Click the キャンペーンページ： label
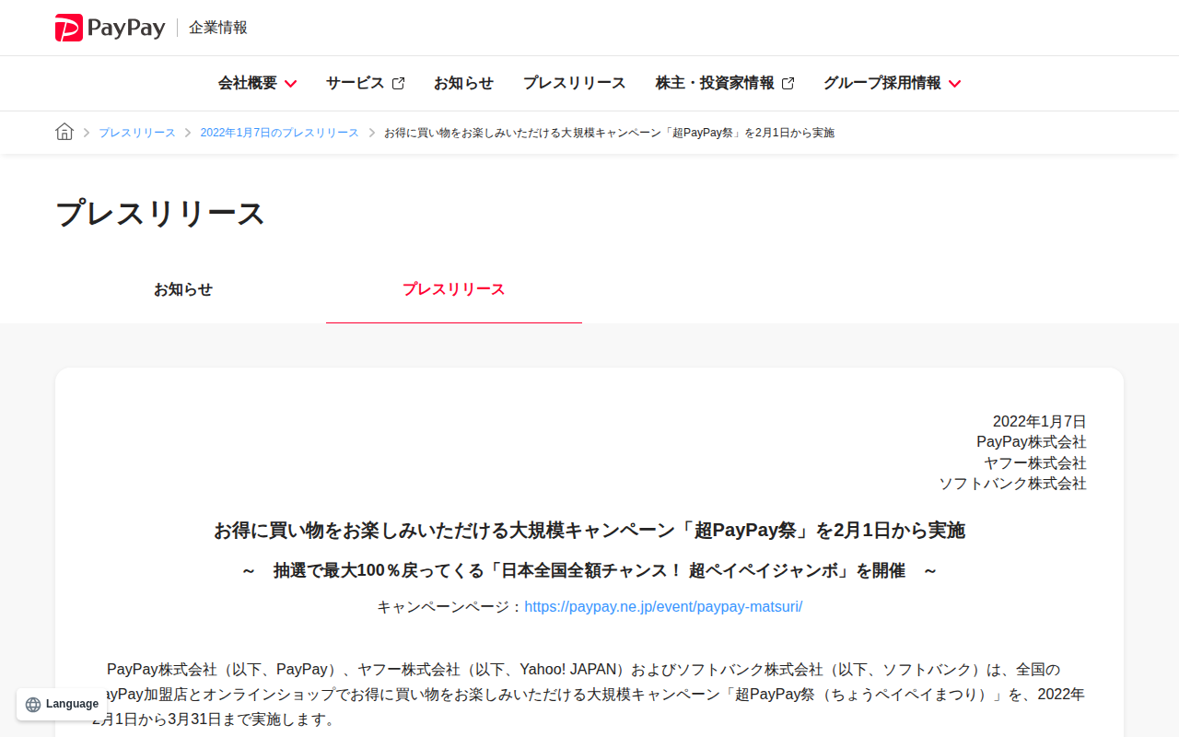 tap(450, 606)
